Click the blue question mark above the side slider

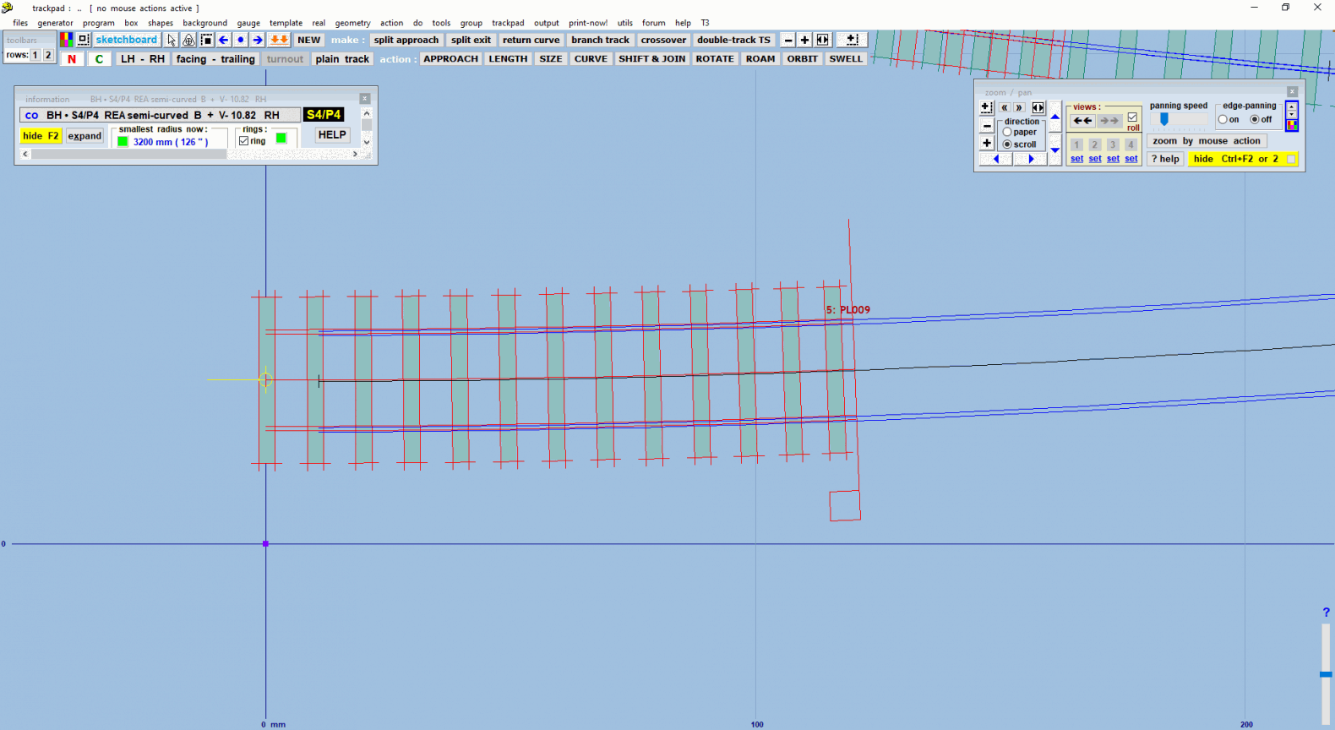(1326, 612)
